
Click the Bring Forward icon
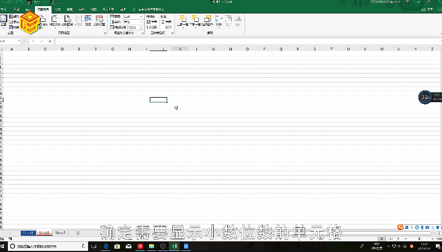(x=182, y=21)
